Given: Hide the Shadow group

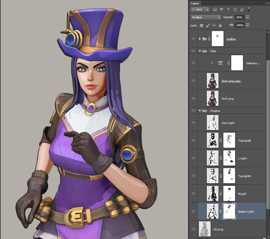Looking at the screenshot, I should coord(193,110).
